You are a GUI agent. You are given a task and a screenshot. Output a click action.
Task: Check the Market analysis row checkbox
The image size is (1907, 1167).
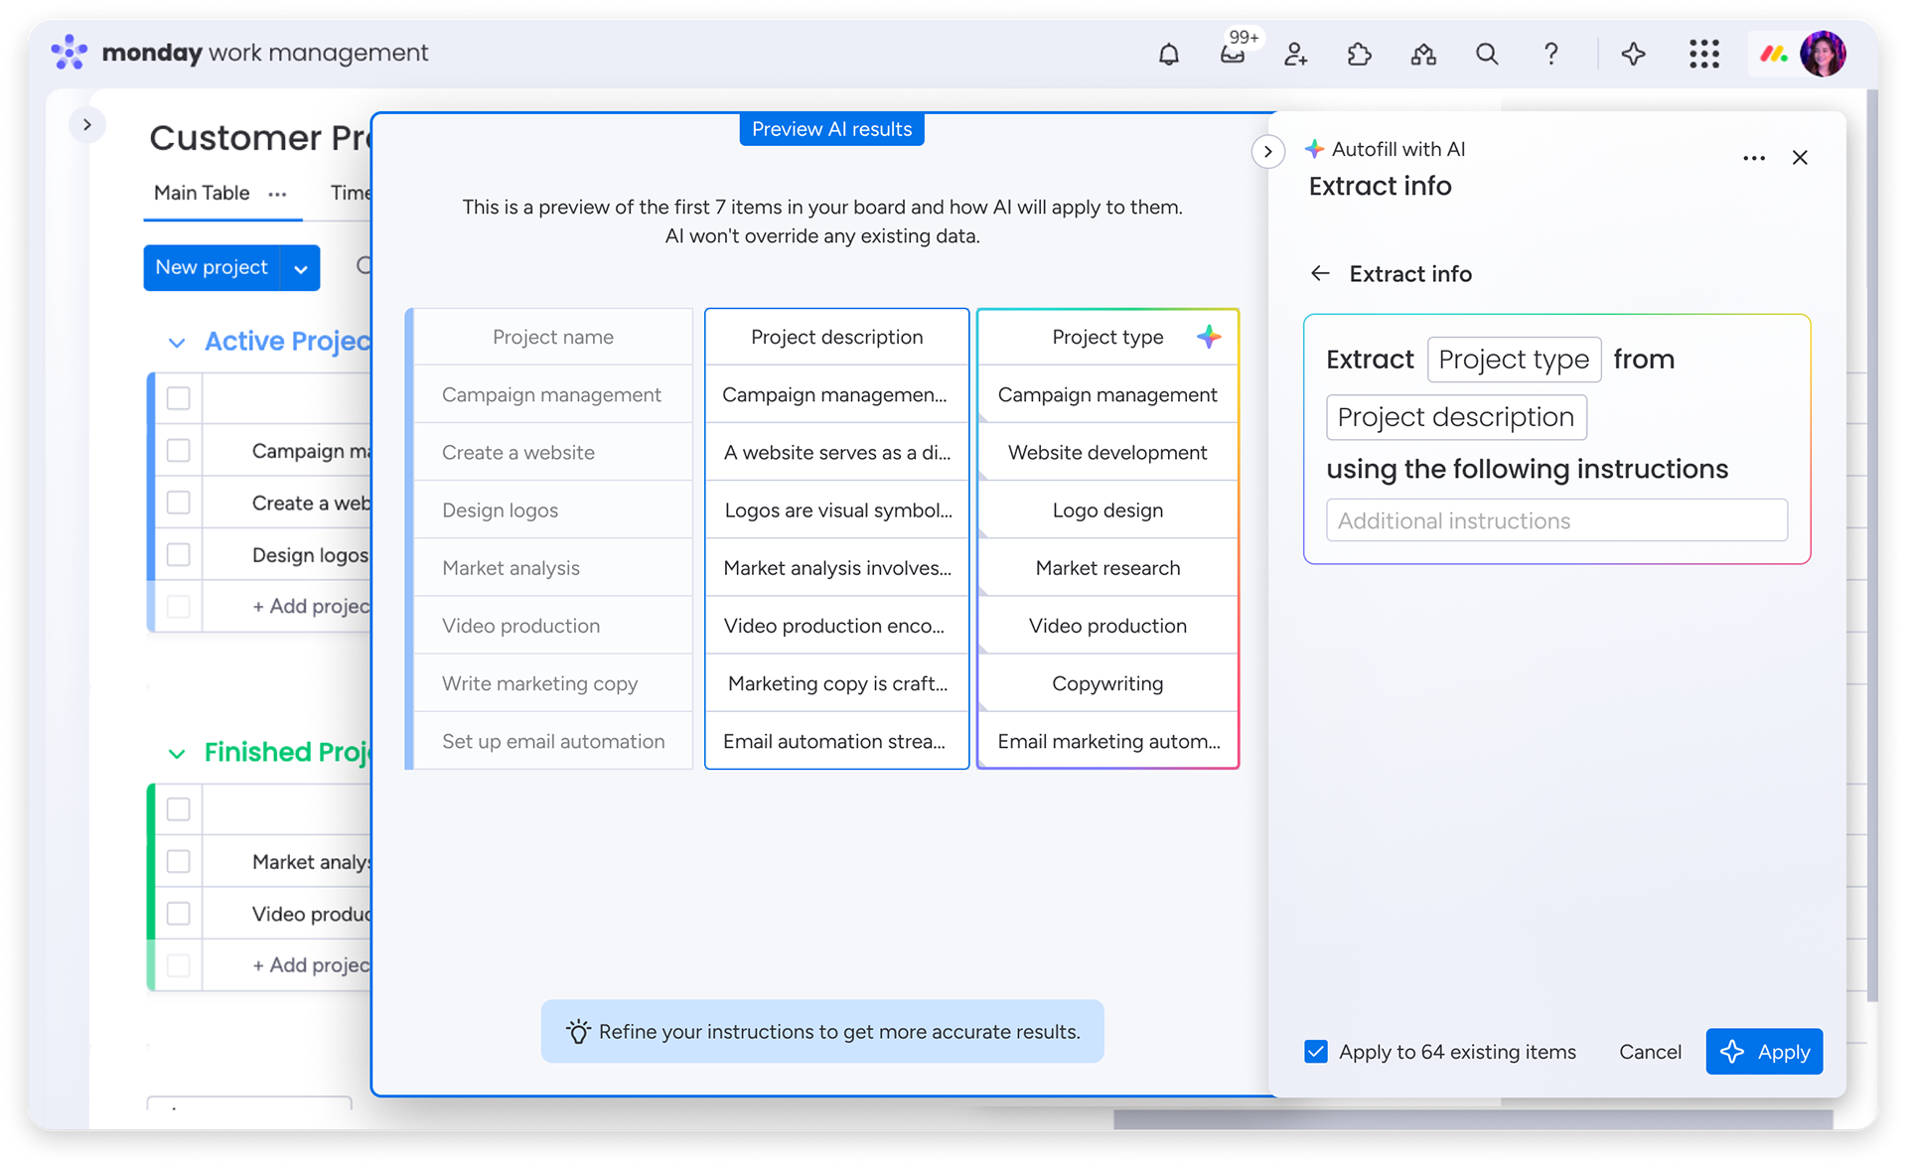click(179, 862)
